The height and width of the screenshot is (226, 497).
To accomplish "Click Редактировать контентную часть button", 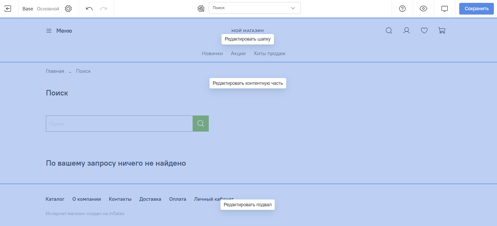I will coord(248,83).
